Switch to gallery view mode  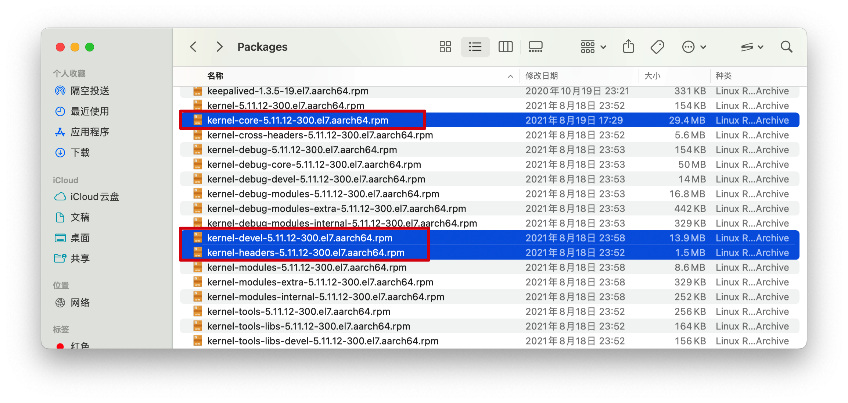pos(535,47)
